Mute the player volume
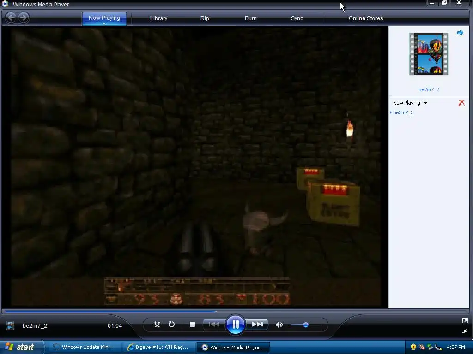This screenshot has width=473, height=354. [279, 324]
